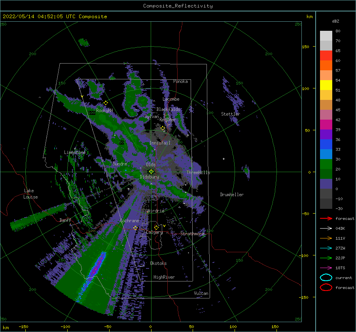Click the Ponoka city label
This screenshot has height=332, width=356.
(x=180, y=81)
